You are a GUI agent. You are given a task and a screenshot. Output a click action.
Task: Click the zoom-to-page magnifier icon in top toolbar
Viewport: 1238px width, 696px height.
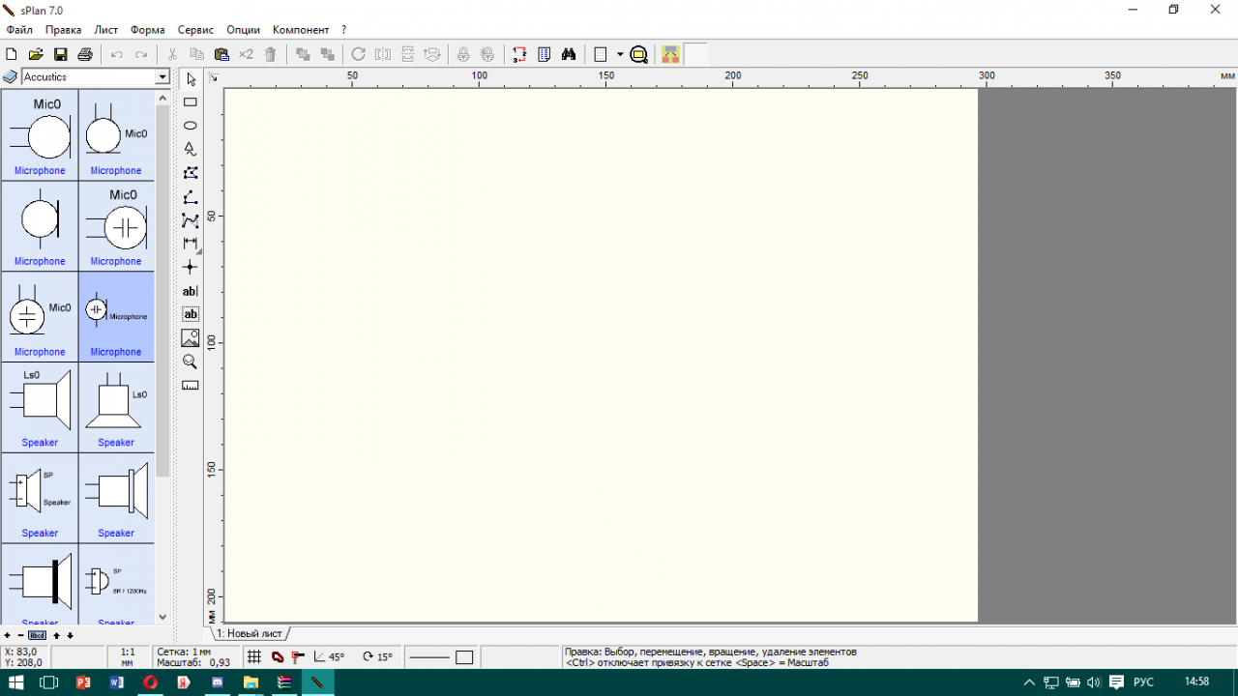coord(638,54)
